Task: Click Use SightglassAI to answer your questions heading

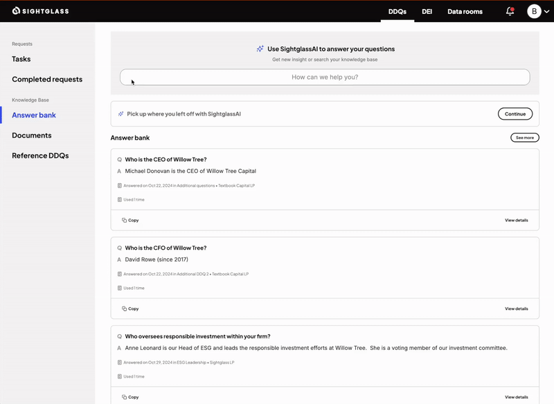Action: [x=331, y=49]
